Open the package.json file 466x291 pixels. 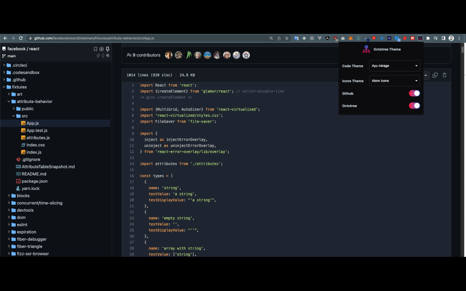(x=35, y=181)
